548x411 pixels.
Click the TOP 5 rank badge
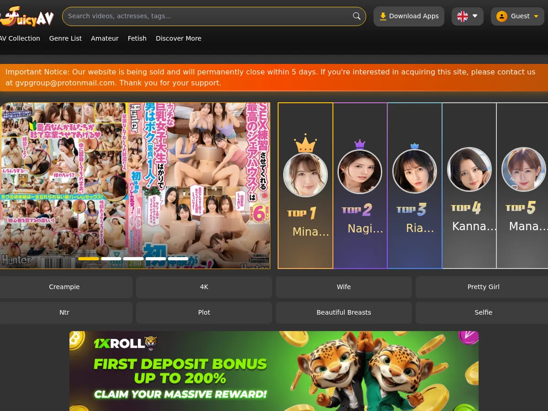point(521,208)
